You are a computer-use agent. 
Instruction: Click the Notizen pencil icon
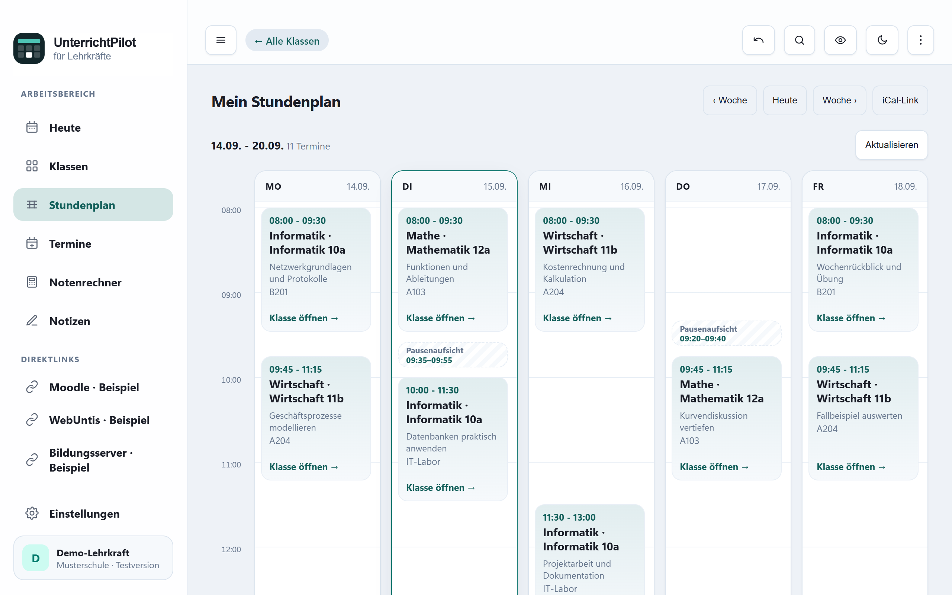(32, 321)
